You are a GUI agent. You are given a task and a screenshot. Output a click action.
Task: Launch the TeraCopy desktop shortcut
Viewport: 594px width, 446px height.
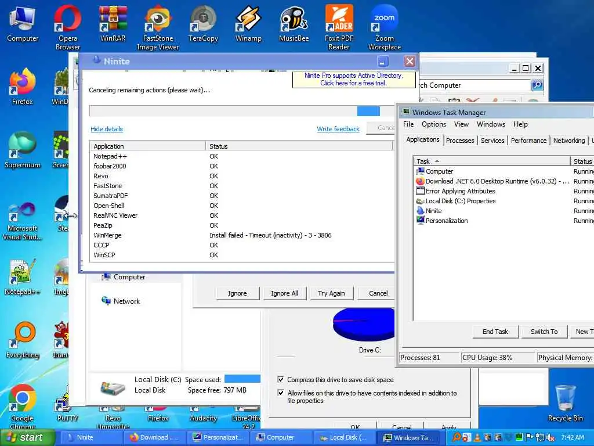204,23
